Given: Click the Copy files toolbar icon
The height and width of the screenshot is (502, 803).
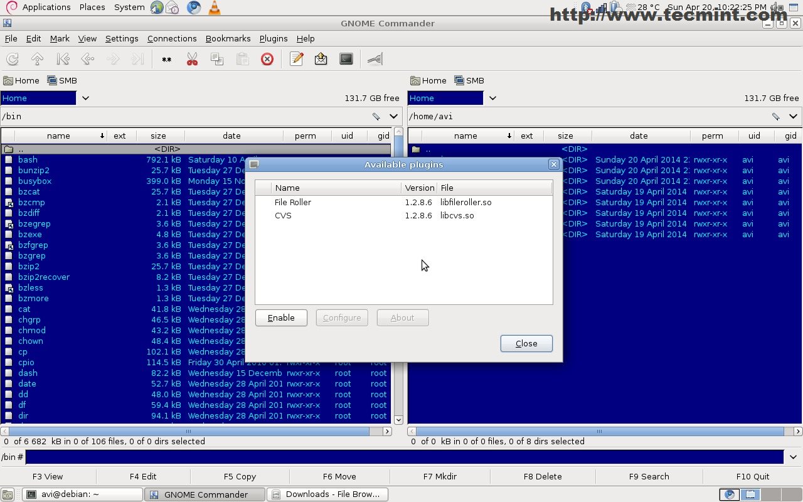Looking at the screenshot, I should (217, 59).
